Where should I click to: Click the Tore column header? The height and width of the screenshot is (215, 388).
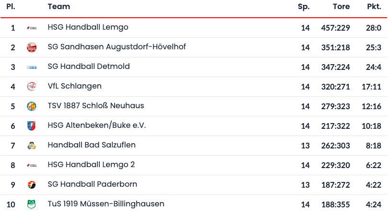(341, 7)
